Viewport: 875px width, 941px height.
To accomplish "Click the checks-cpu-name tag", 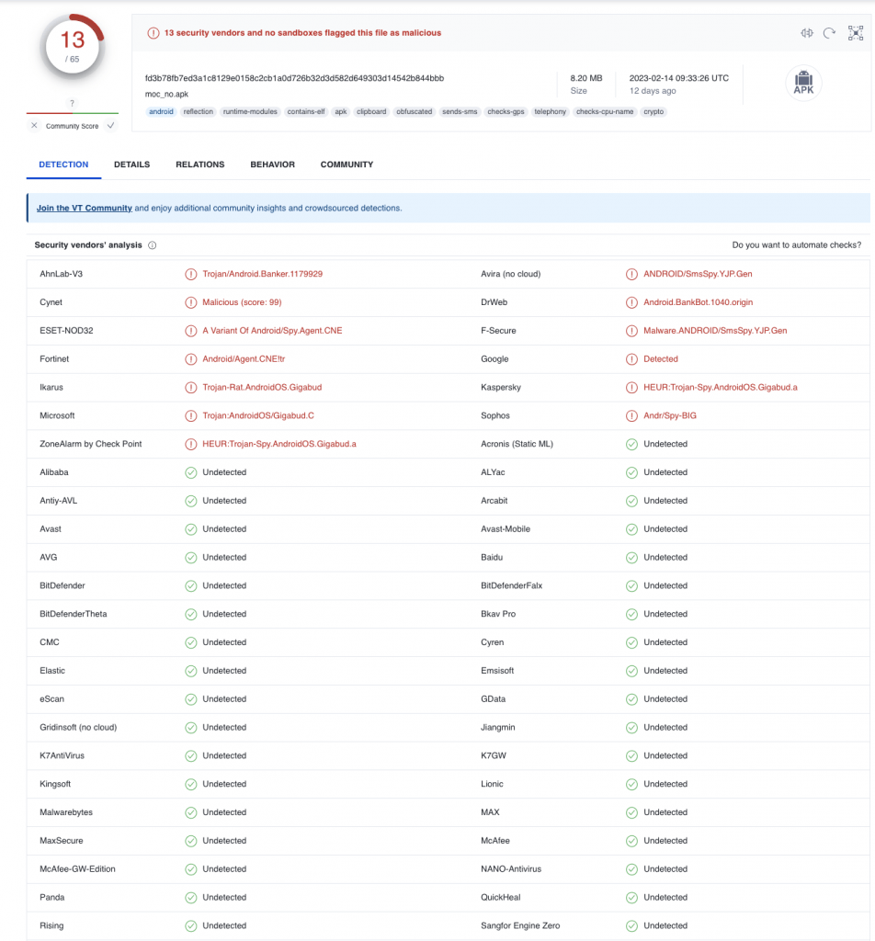I will [x=605, y=111].
